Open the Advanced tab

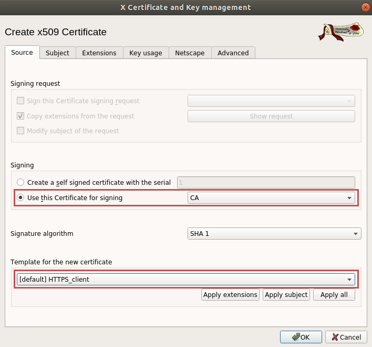233,53
